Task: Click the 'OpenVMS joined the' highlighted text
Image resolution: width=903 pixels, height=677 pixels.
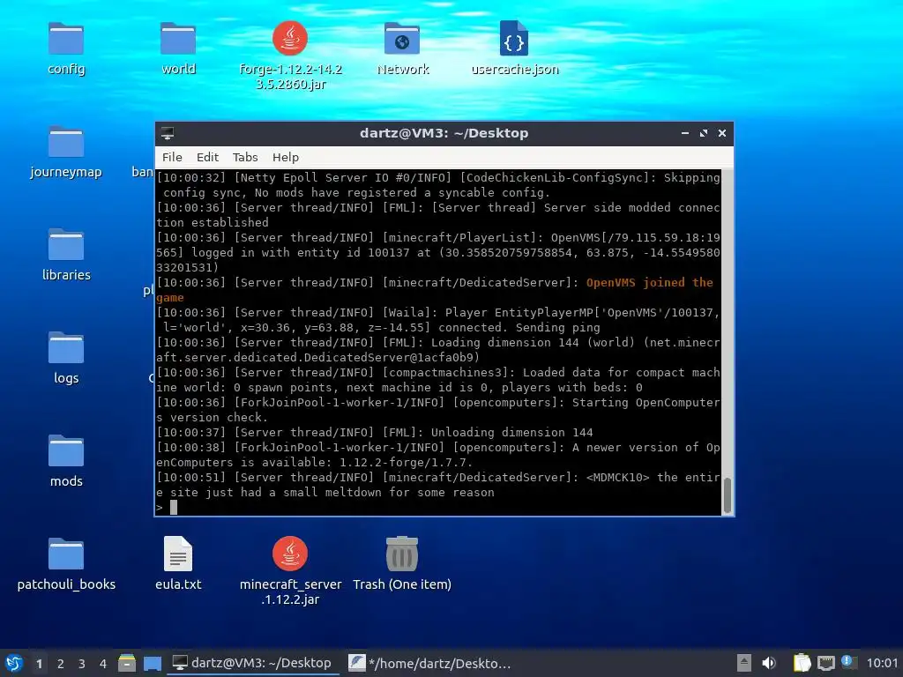Action: point(650,283)
